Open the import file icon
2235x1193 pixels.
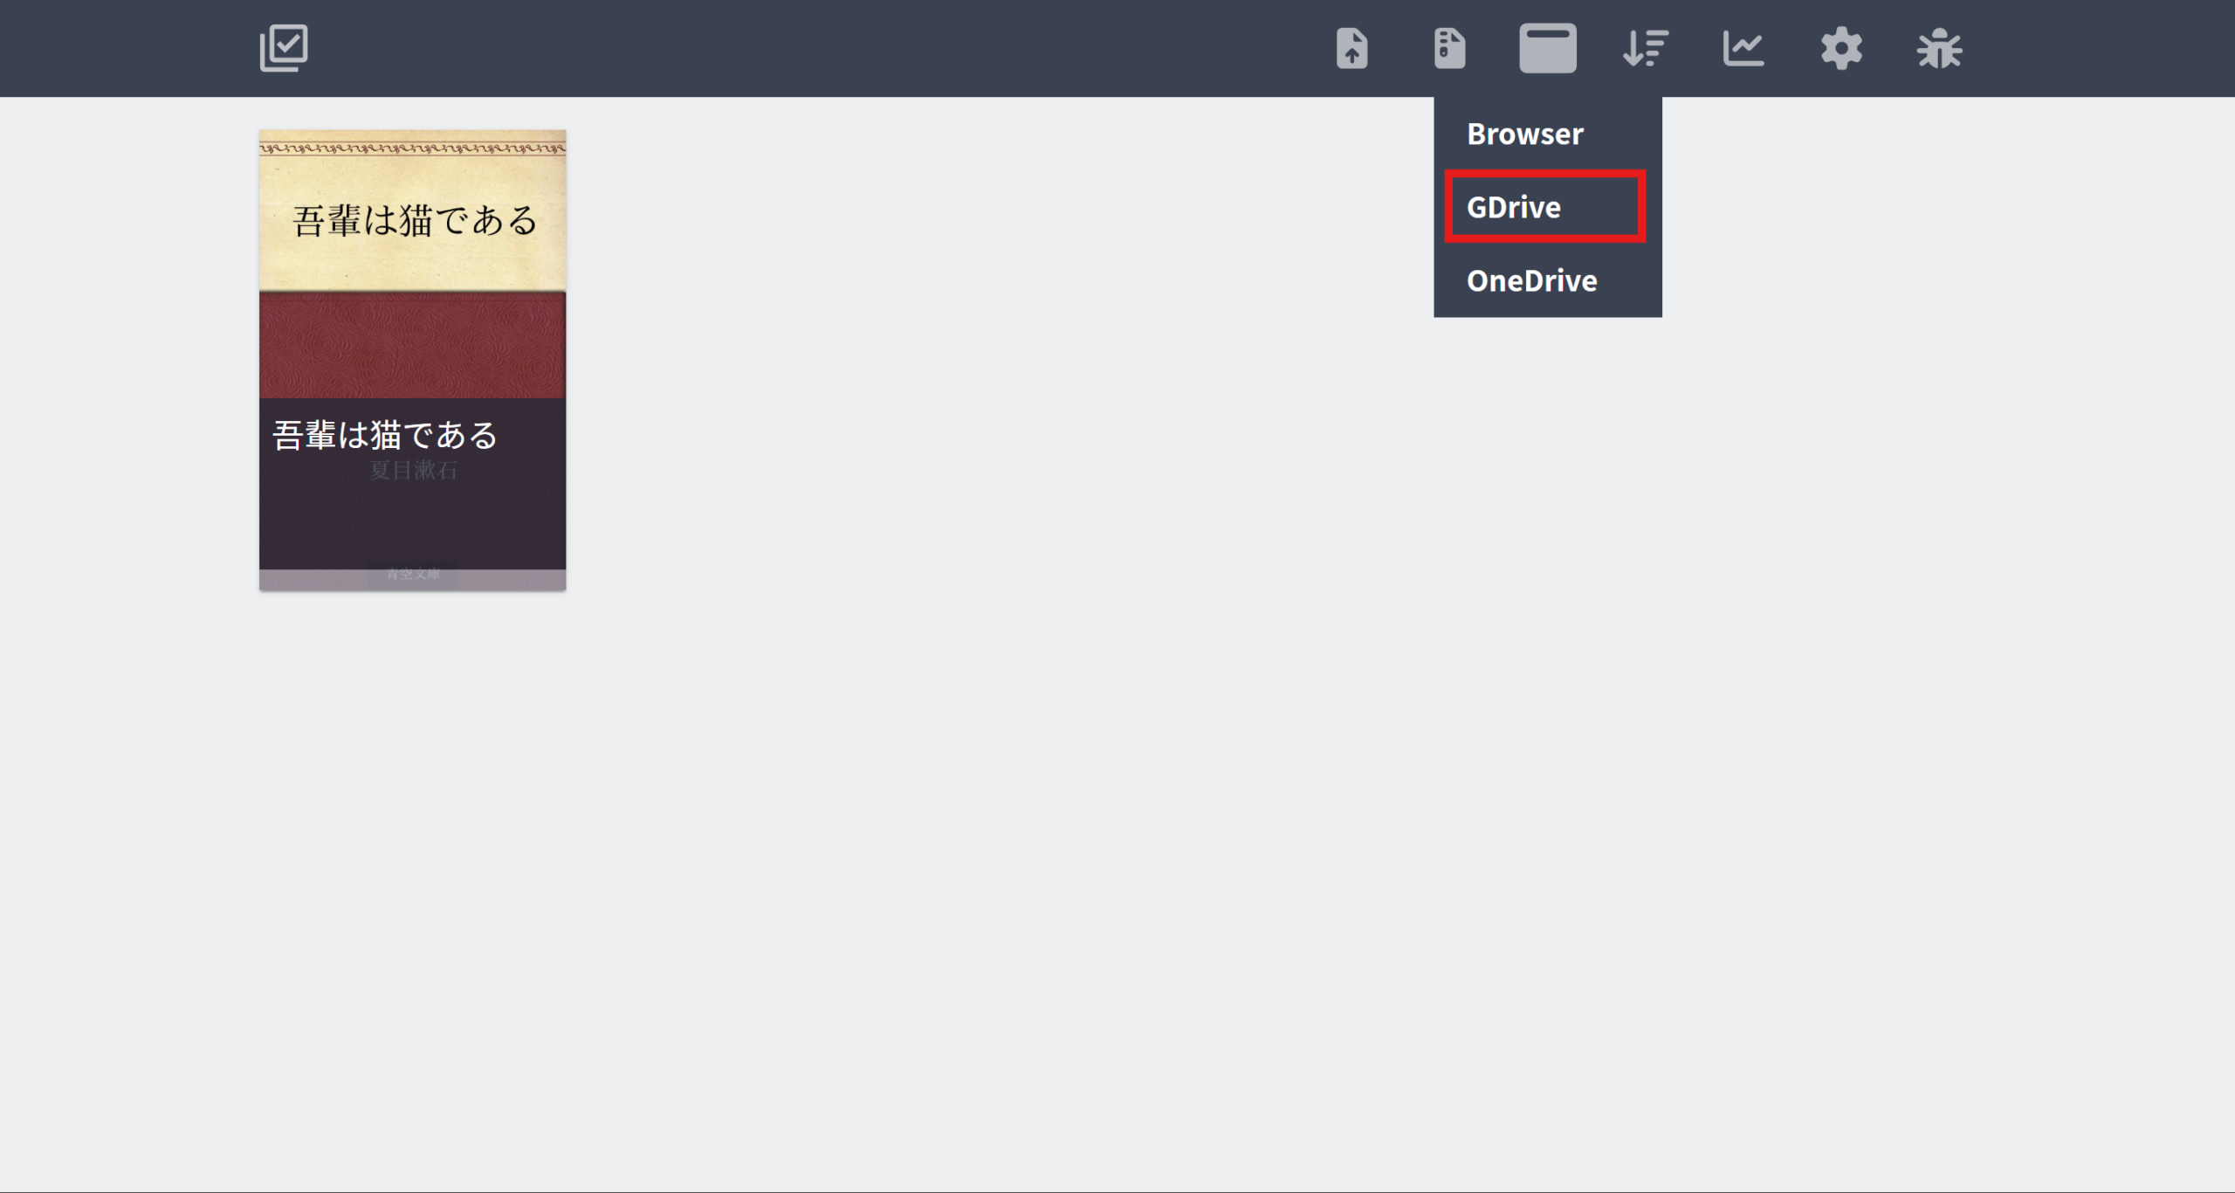click(1351, 48)
